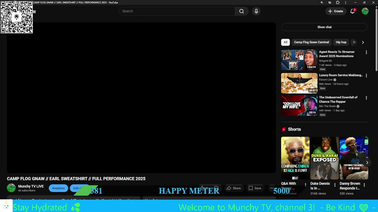Open the Fanum Live channel link
This screenshot has height=212, width=378.
[326, 79]
